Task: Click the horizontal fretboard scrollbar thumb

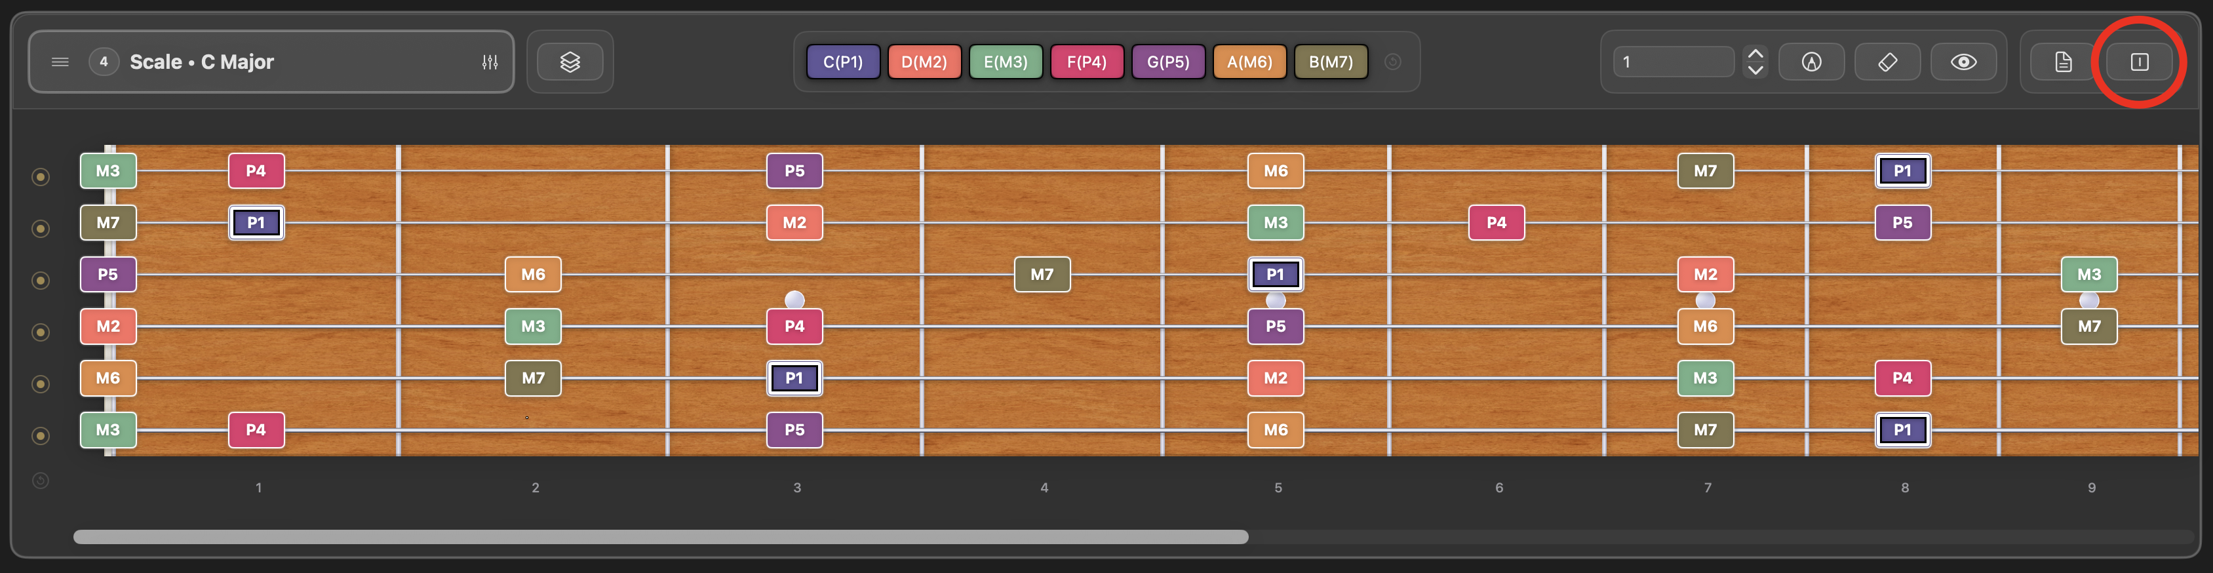Action: click(661, 537)
